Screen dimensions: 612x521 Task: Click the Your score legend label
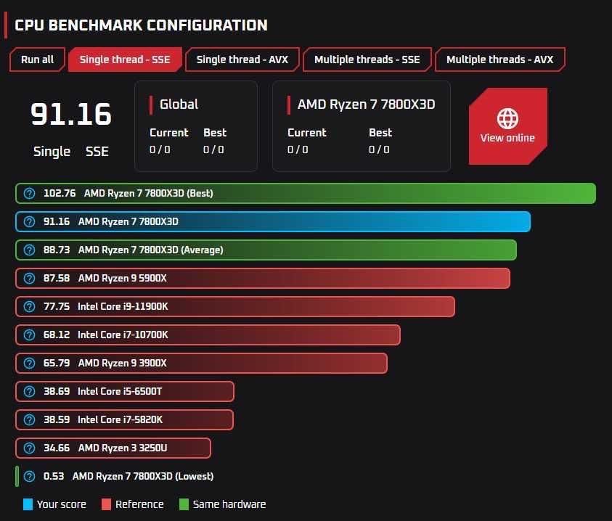[62, 504]
